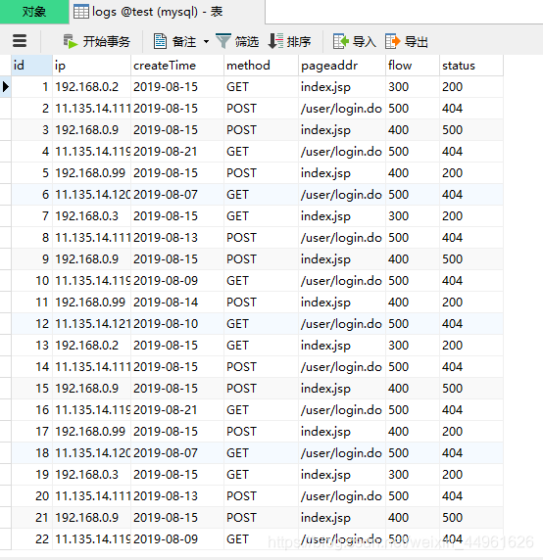Click the flow column header
This screenshot has width=543, height=560.
point(413,66)
